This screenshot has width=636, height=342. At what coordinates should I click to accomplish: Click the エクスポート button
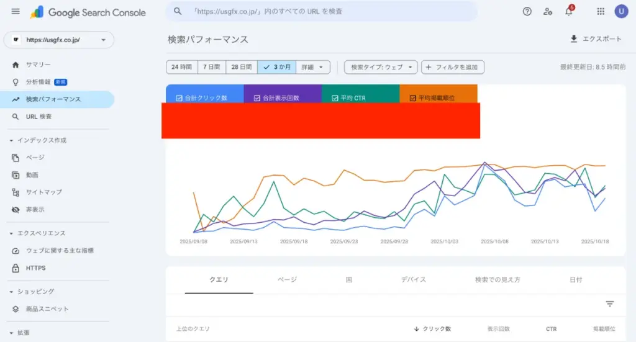click(x=595, y=39)
